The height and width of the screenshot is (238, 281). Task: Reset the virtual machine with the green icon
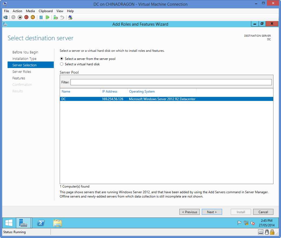pos(48,17)
